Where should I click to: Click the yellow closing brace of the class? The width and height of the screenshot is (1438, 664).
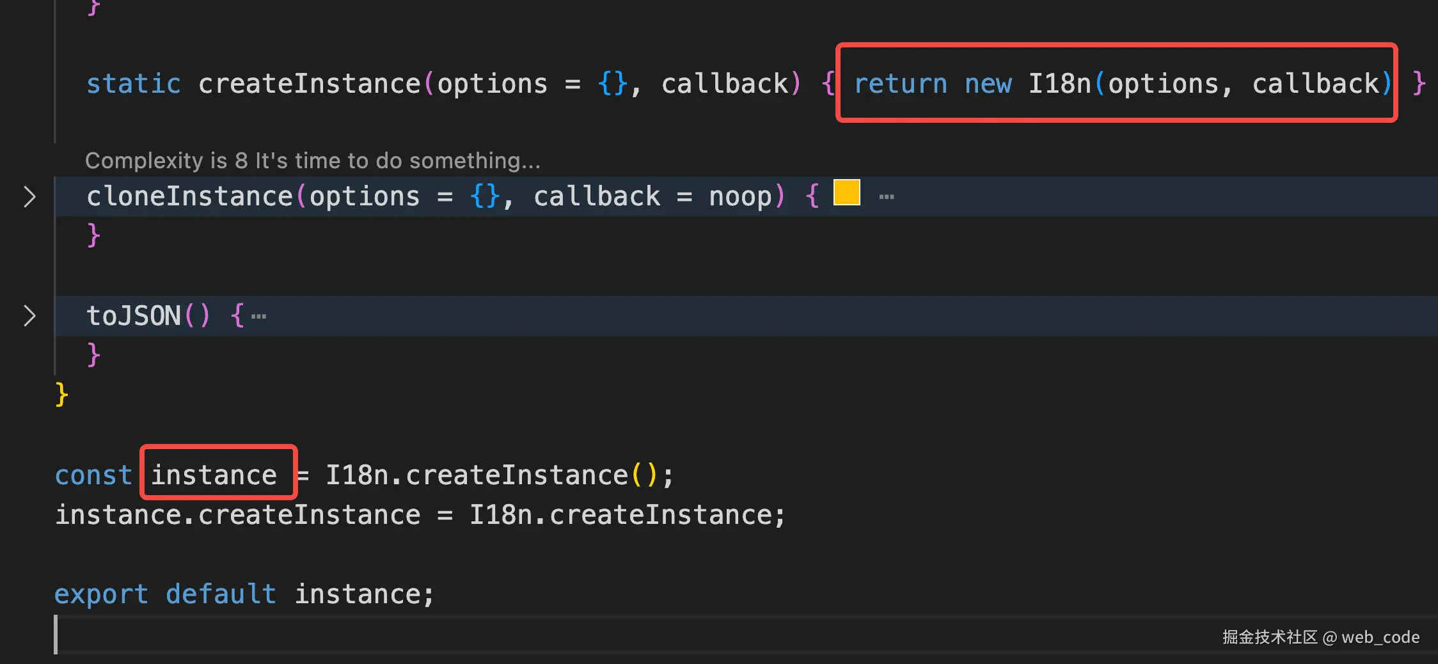pos(61,394)
